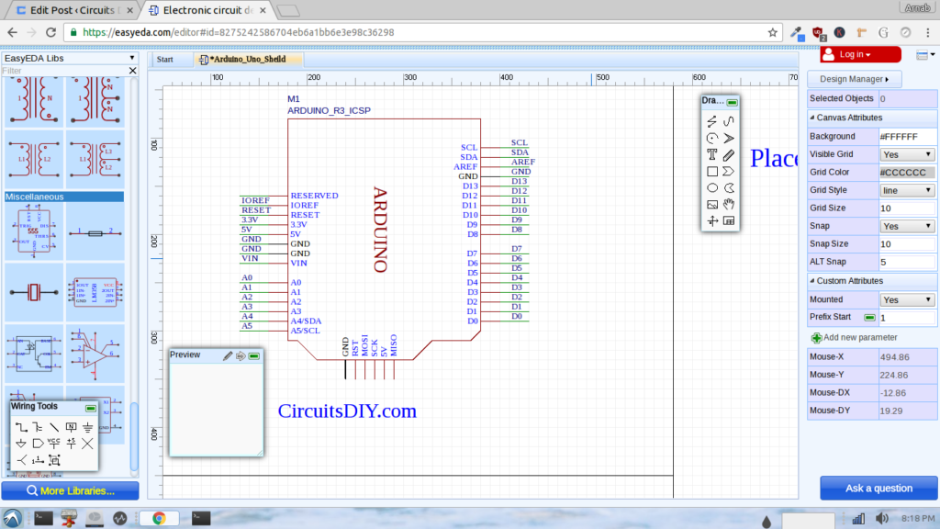The width and height of the screenshot is (940, 529).
Task: Clear the library Filter field
Action: 133,71
